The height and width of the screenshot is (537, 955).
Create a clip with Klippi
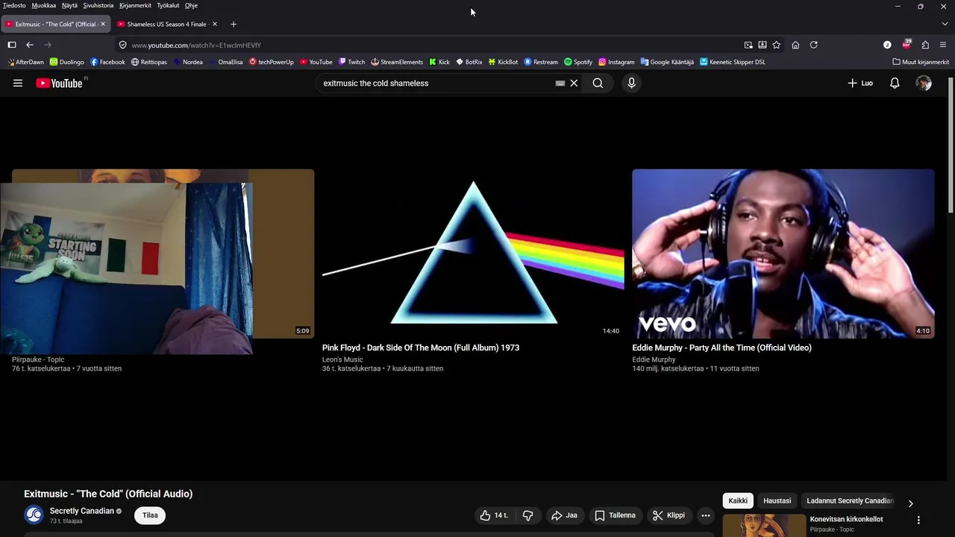click(x=668, y=515)
